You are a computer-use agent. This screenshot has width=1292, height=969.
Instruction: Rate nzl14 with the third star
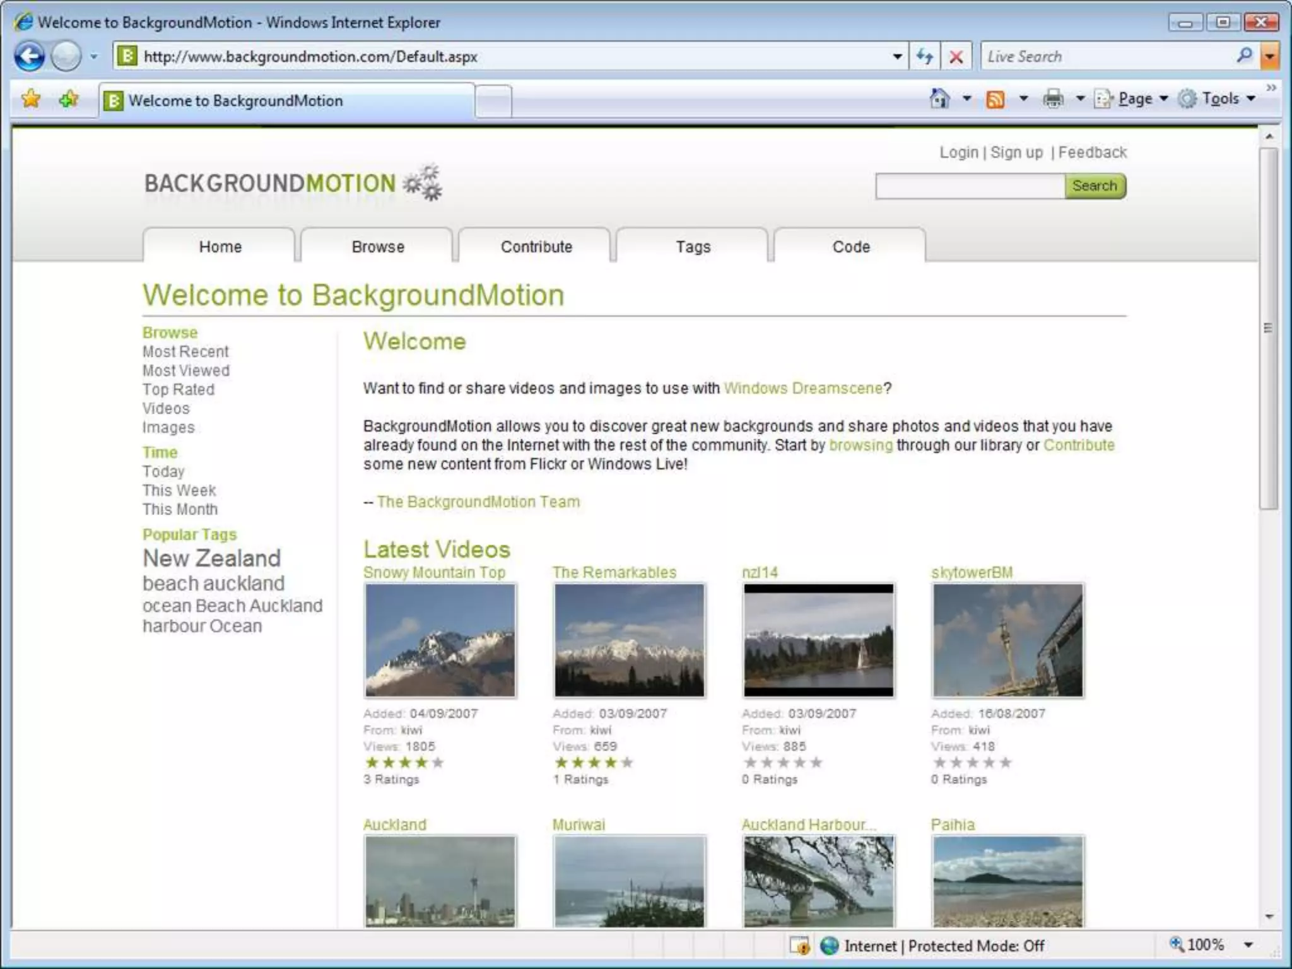[x=784, y=762]
